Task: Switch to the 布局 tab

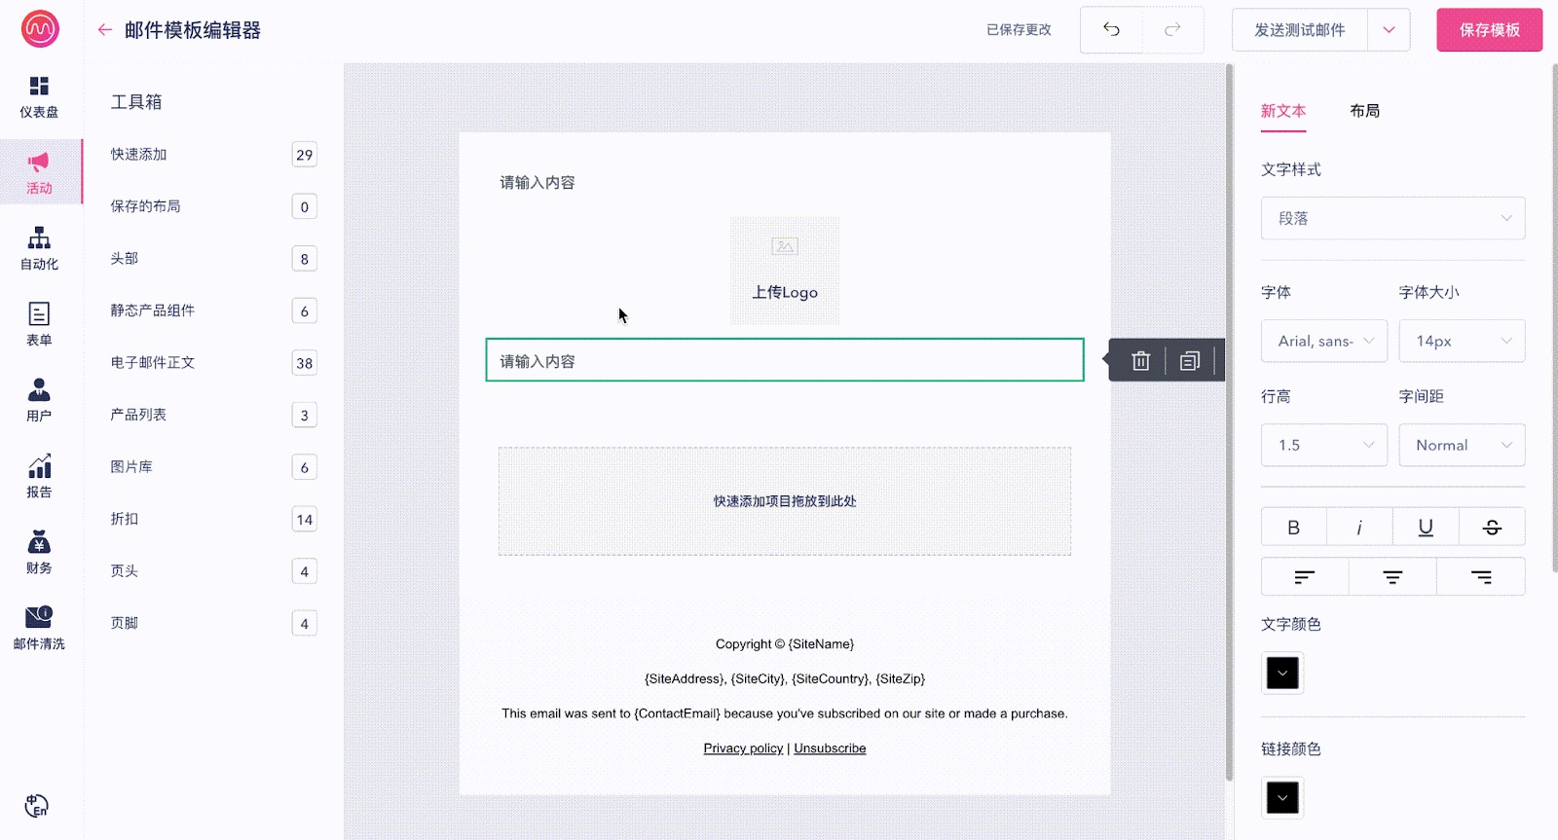Action: [1364, 111]
